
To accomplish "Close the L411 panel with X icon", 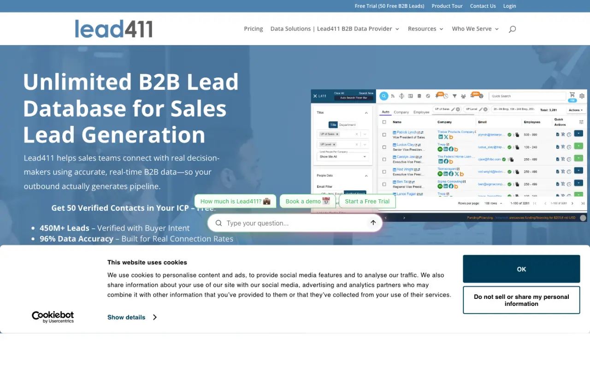I will click(x=315, y=96).
